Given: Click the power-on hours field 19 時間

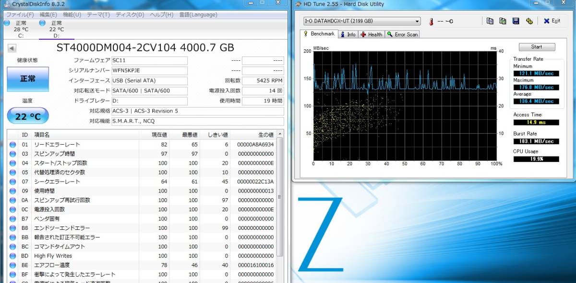Looking at the screenshot, I should point(263,101).
